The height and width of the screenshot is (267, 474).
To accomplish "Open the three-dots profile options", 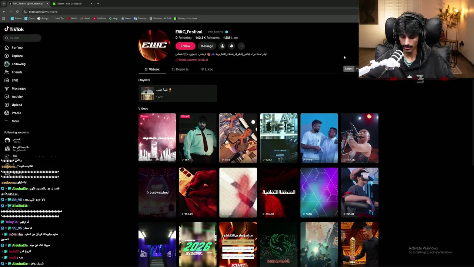I will [241, 46].
